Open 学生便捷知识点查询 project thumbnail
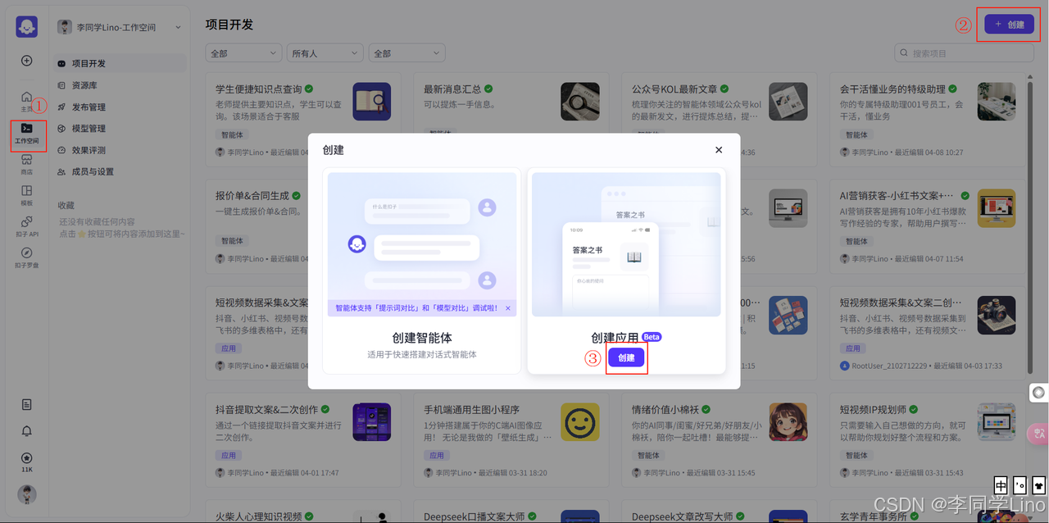Screen dimensions: 1049x523 372,102
